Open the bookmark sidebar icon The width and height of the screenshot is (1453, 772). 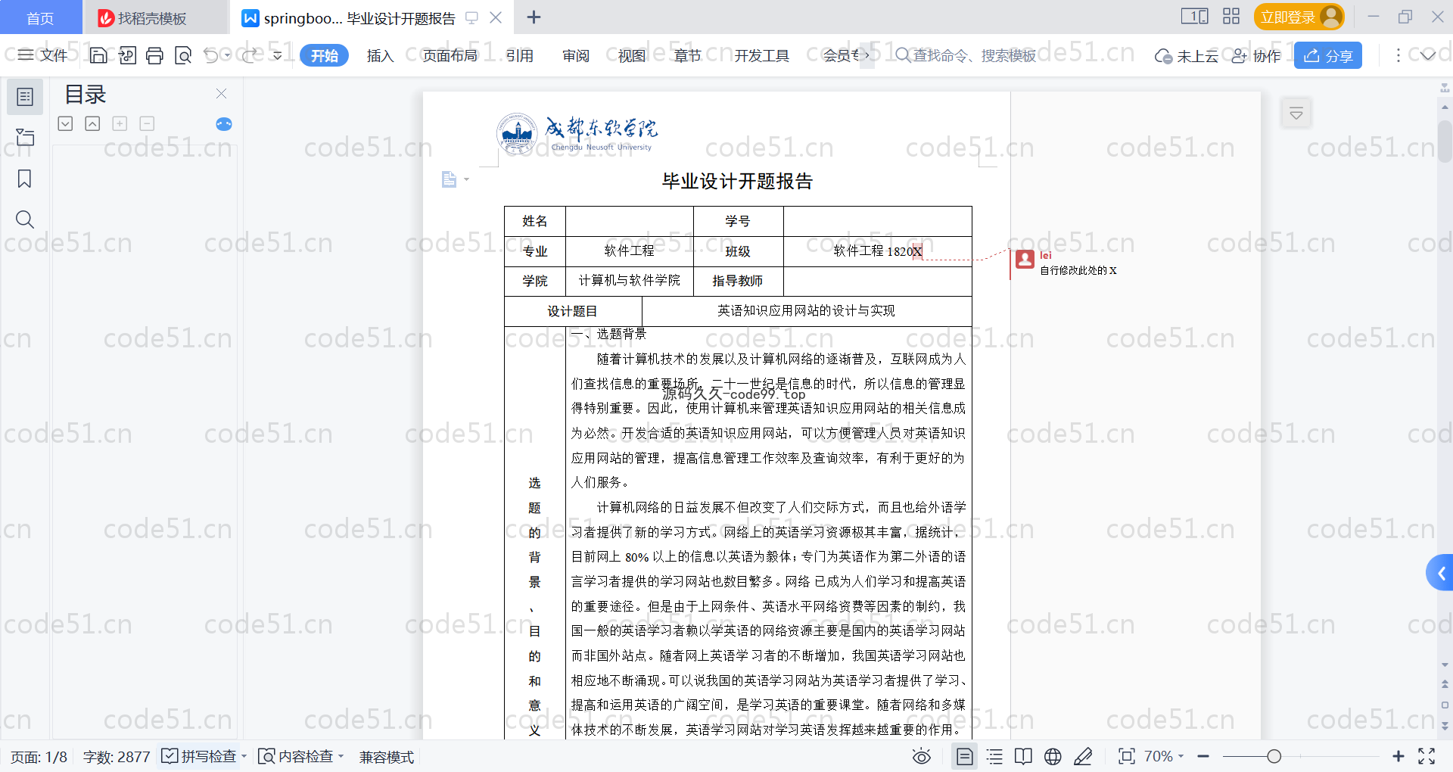[x=25, y=179]
